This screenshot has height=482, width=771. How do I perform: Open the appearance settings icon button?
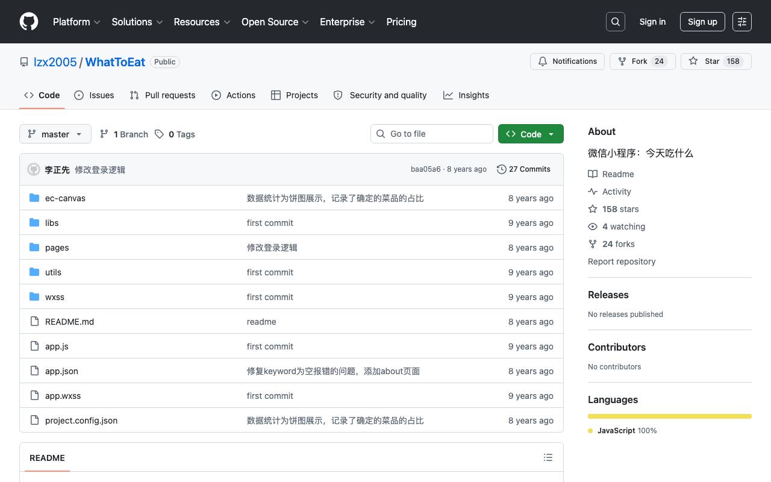(742, 22)
